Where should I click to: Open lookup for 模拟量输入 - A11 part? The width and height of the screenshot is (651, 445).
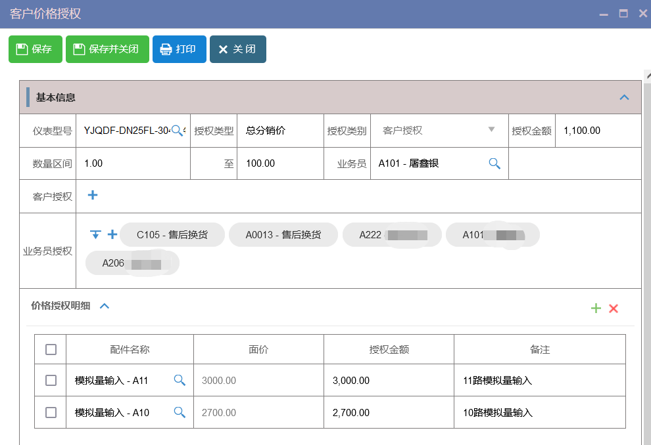tap(179, 381)
